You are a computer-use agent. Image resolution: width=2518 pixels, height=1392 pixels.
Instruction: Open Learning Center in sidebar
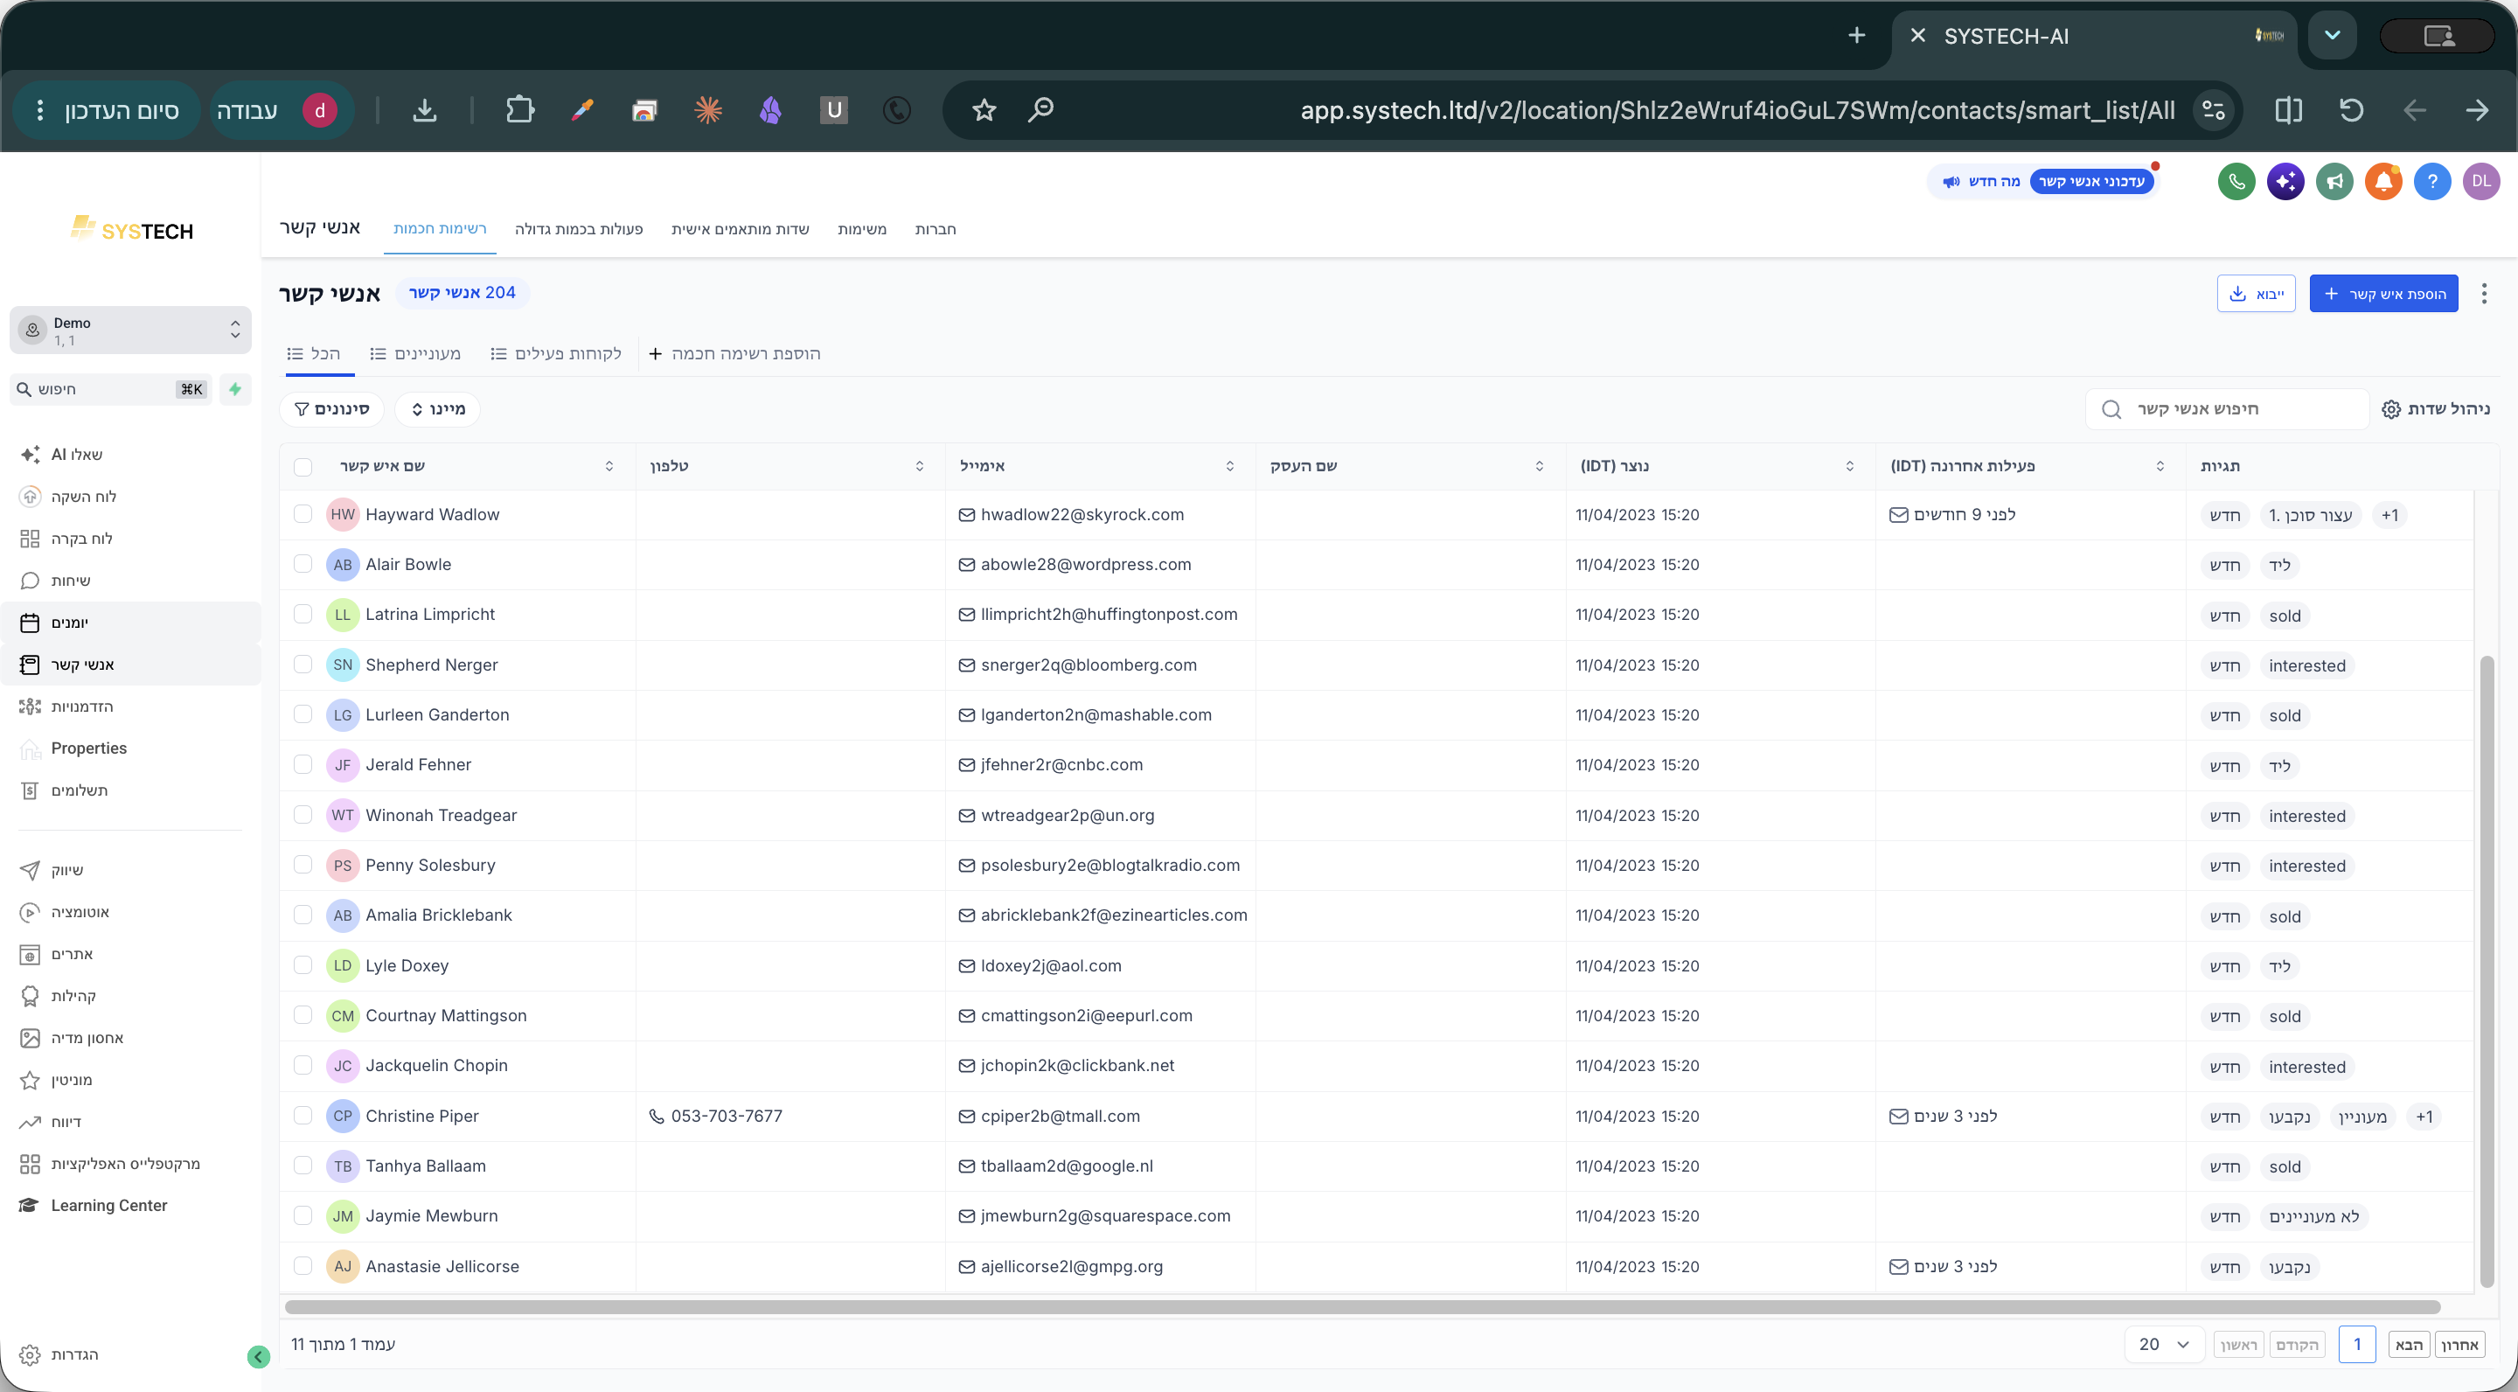click(x=108, y=1207)
